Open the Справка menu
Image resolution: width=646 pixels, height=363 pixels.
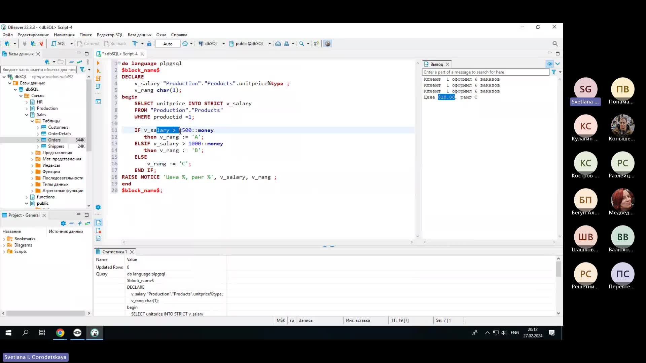tap(179, 35)
